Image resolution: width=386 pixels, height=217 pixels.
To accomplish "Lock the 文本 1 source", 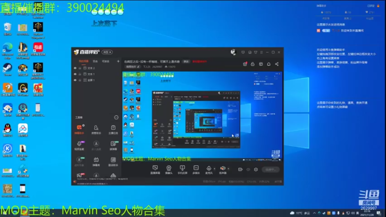I will 80,74.
